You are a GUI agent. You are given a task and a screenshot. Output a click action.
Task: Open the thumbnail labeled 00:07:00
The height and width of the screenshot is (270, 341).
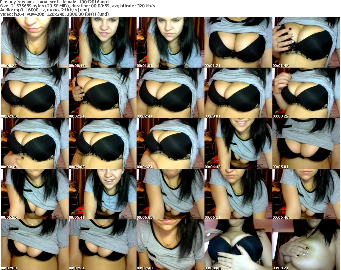pos(35,245)
